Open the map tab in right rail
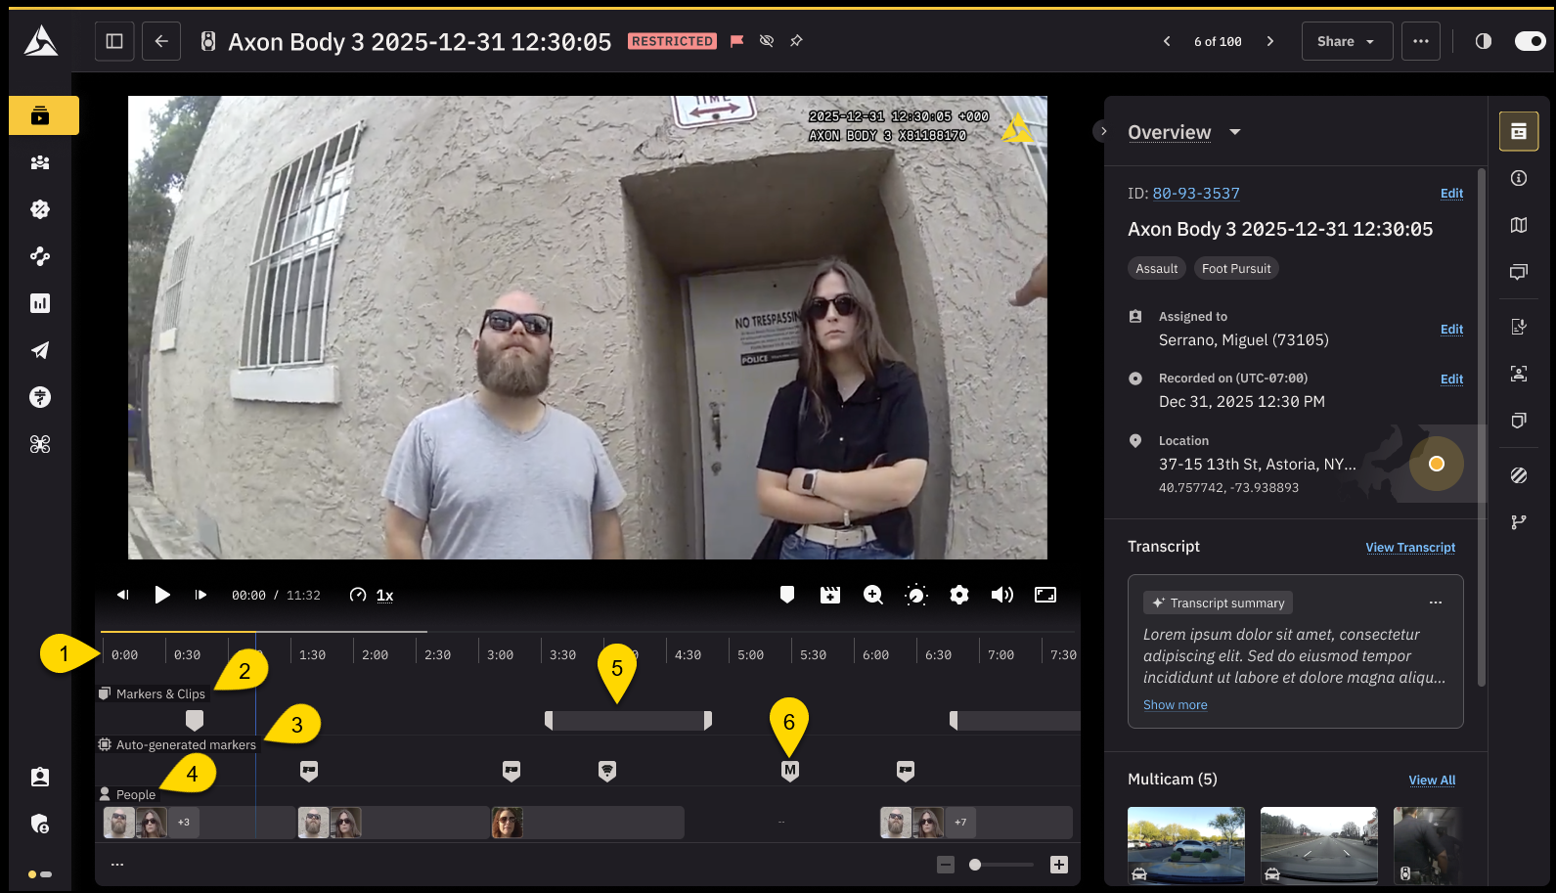 1519,225
